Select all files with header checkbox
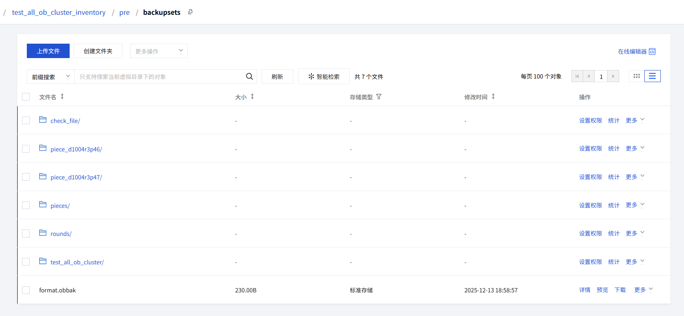The height and width of the screenshot is (316, 684). point(26,97)
